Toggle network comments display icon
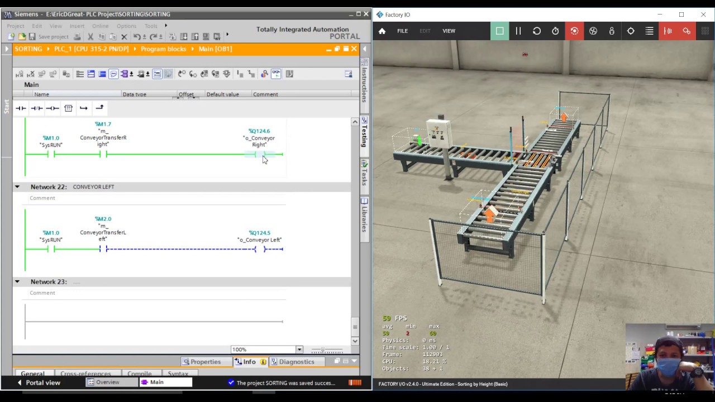The width and height of the screenshot is (715, 402). pos(157,74)
